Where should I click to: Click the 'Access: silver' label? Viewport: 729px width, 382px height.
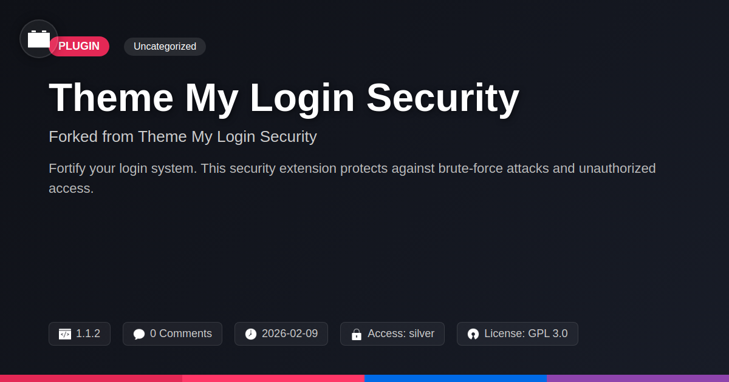[x=401, y=333]
